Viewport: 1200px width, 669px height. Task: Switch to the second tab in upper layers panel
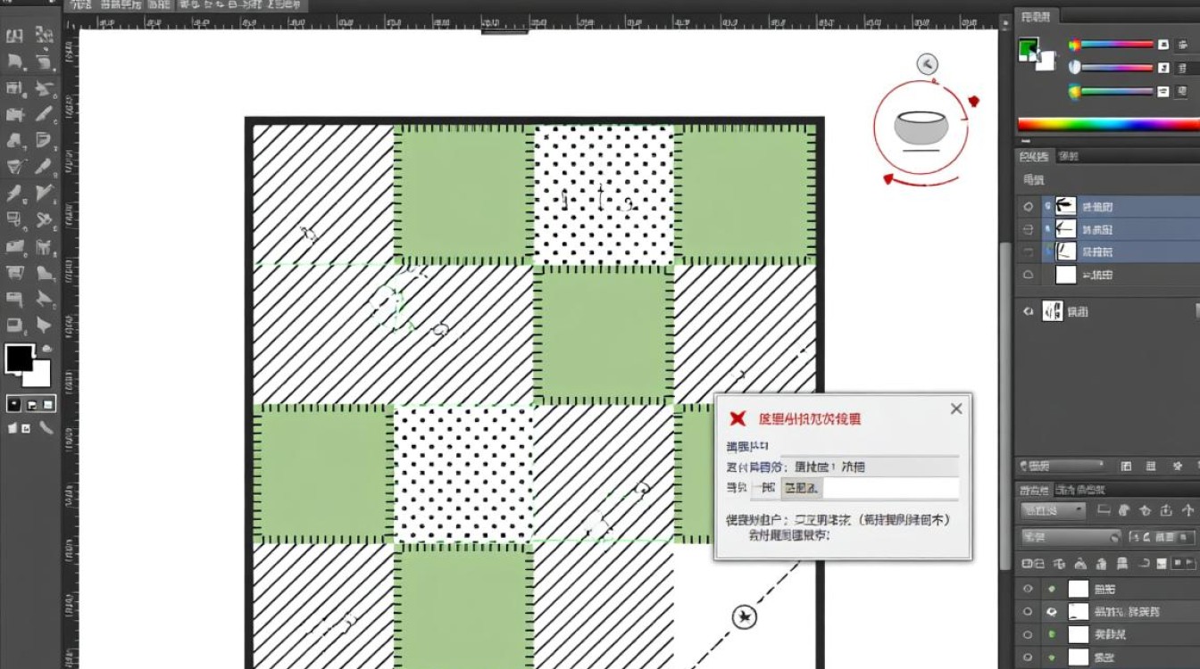[x=1068, y=157]
